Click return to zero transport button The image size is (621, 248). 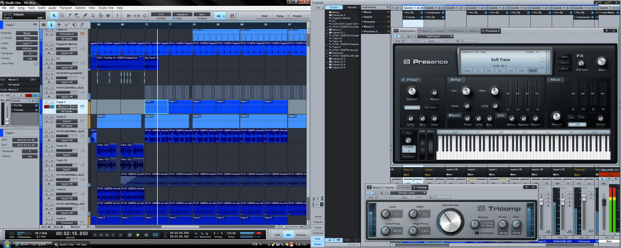(x=120, y=235)
